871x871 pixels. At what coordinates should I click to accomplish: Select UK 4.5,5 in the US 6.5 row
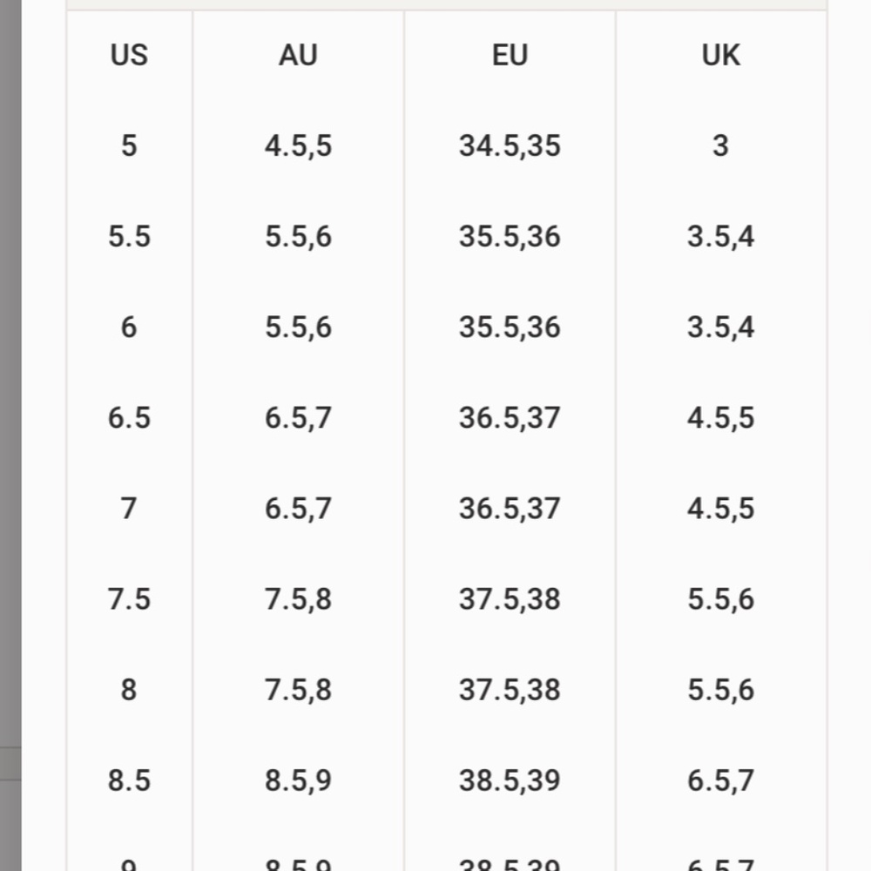pyautogui.click(x=720, y=417)
